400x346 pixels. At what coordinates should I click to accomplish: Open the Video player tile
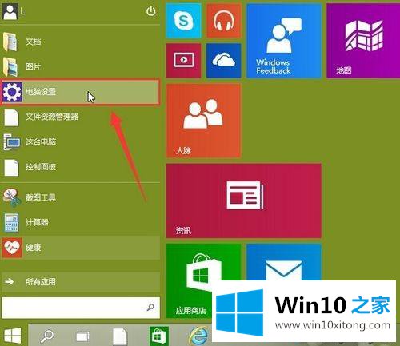(183, 61)
